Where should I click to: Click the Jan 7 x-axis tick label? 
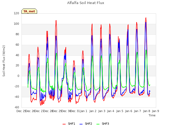pos(138,111)
